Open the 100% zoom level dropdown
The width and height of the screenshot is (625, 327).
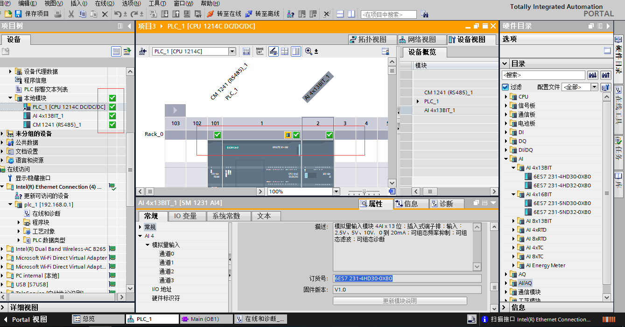336,192
